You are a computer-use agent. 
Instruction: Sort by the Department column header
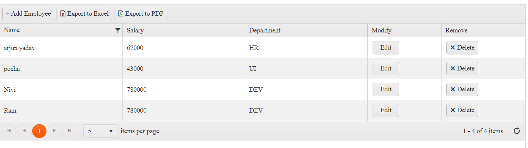(x=265, y=31)
